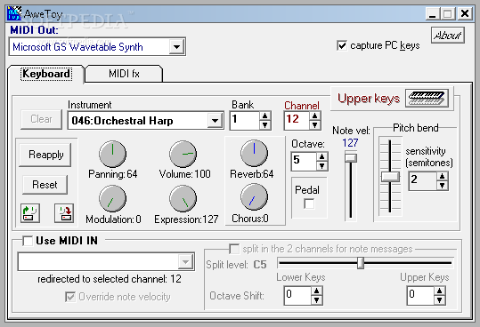Click the Channel number field
The width and height of the screenshot is (480, 327).
(297, 120)
